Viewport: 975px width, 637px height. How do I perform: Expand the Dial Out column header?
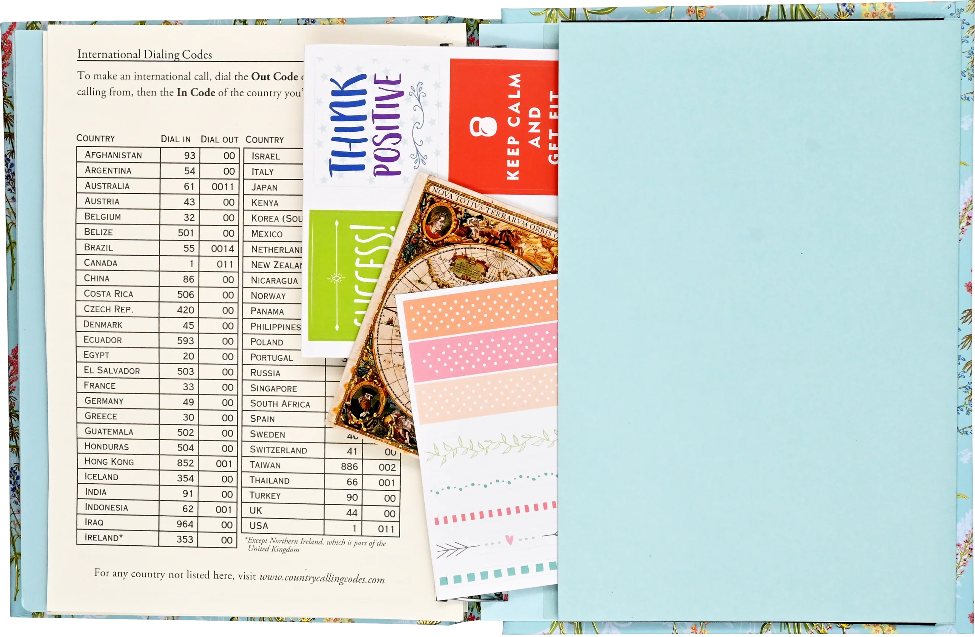220,139
